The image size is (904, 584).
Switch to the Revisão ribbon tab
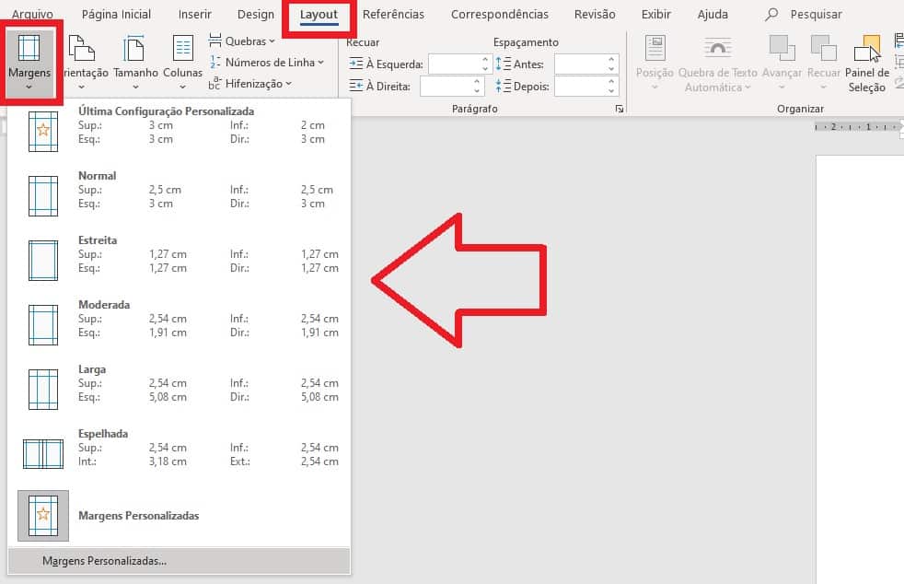click(594, 14)
